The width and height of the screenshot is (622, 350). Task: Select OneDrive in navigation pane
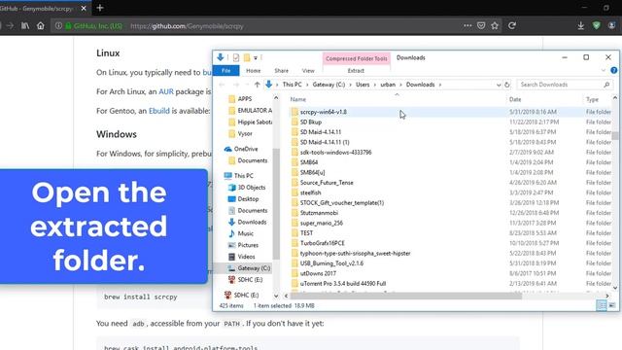[246, 149]
